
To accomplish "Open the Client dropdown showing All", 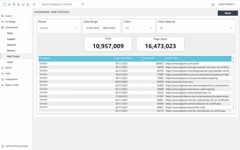I will click(139, 28).
